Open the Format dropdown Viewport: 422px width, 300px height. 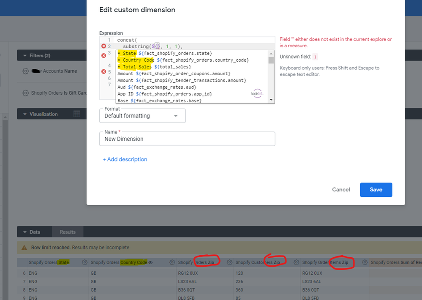[142, 116]
